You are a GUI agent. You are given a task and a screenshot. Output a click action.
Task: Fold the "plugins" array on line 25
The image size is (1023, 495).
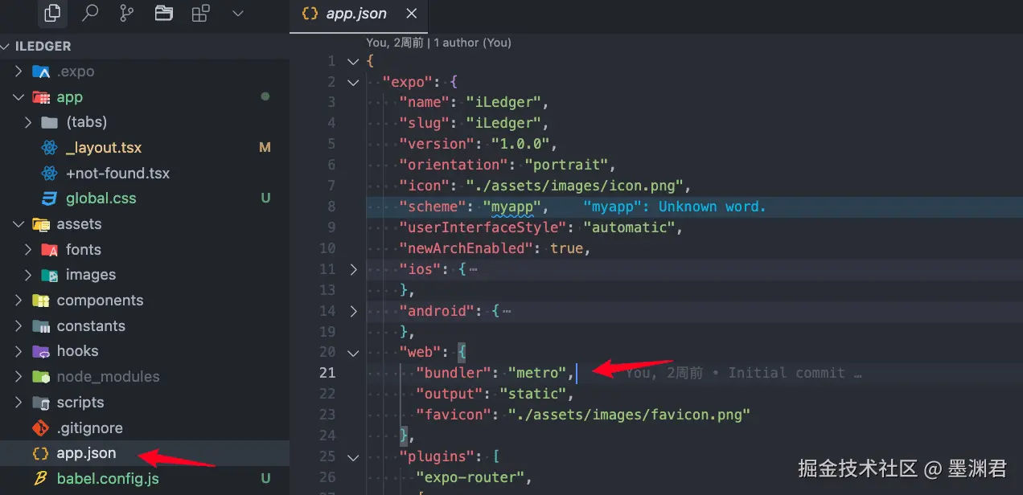coord(353,456)
